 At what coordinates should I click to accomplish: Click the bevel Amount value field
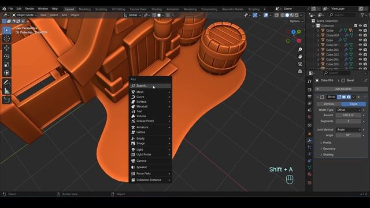click(348, 115)
